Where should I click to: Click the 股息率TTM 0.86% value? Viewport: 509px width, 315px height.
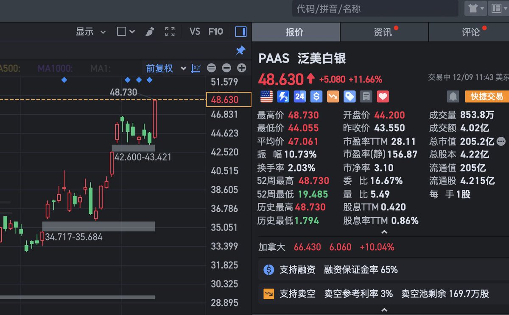(x=405, y=221)
